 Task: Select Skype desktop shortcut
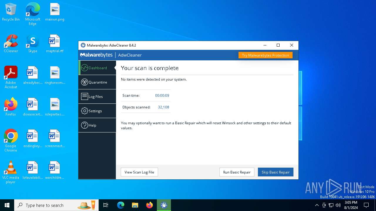coord(33,44)
